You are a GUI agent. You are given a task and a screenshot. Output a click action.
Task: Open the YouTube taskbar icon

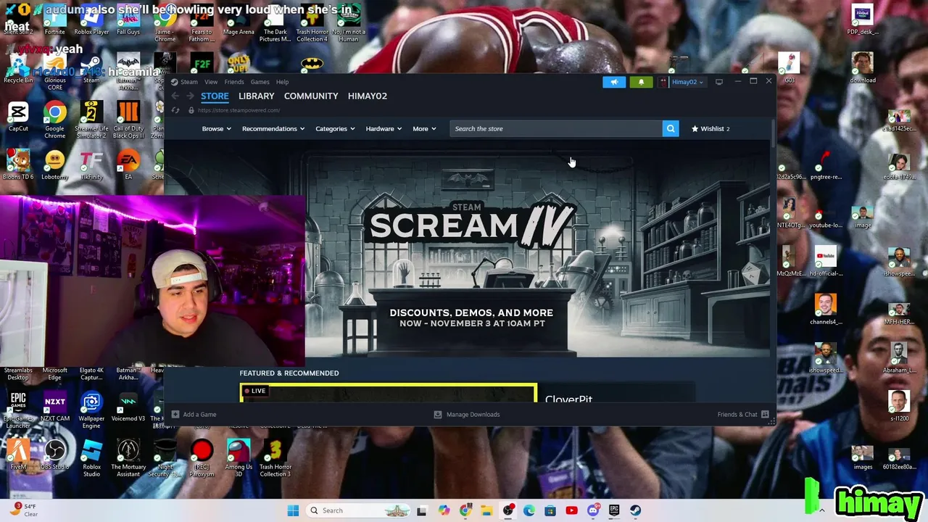point(572,510)
